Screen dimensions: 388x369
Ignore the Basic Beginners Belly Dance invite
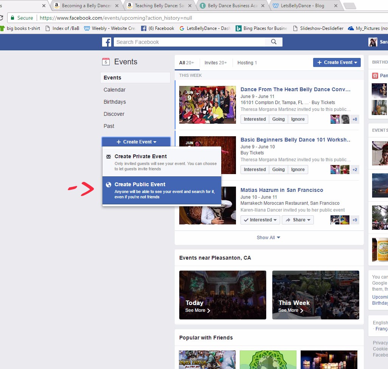(x=298, y=170)
